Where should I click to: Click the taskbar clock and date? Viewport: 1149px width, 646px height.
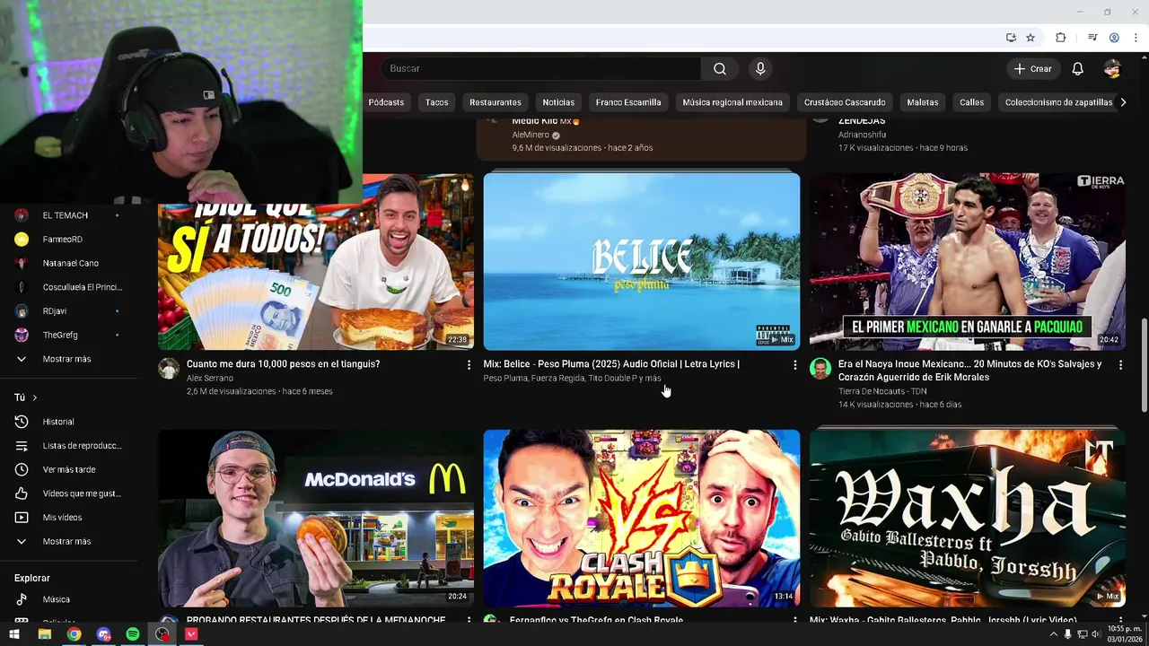coord(1125,634)
